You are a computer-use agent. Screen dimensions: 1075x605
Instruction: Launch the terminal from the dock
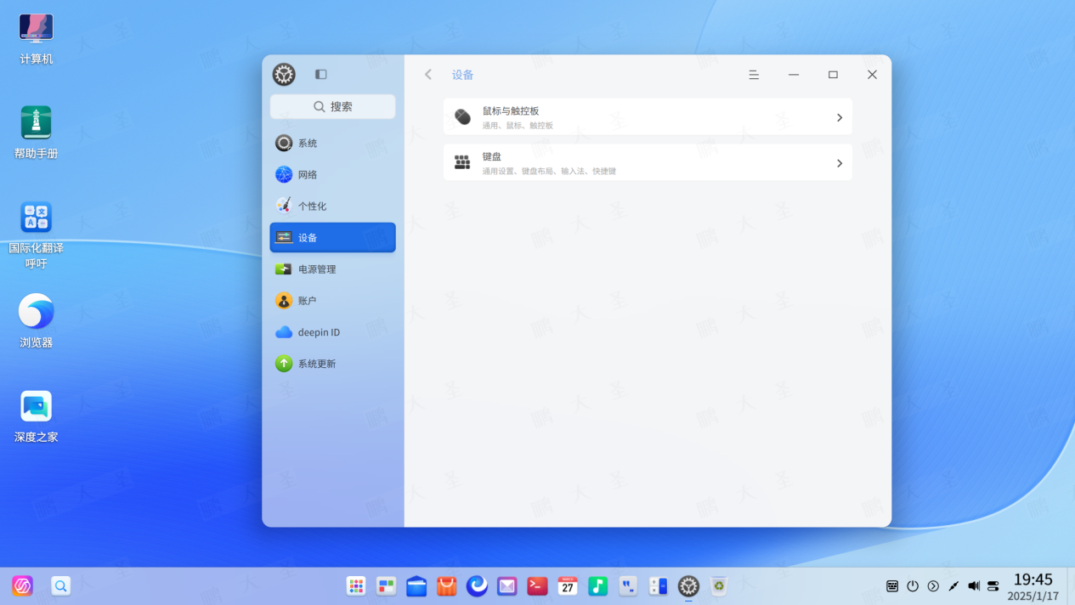pyautogui.click(x=537, y=585)
